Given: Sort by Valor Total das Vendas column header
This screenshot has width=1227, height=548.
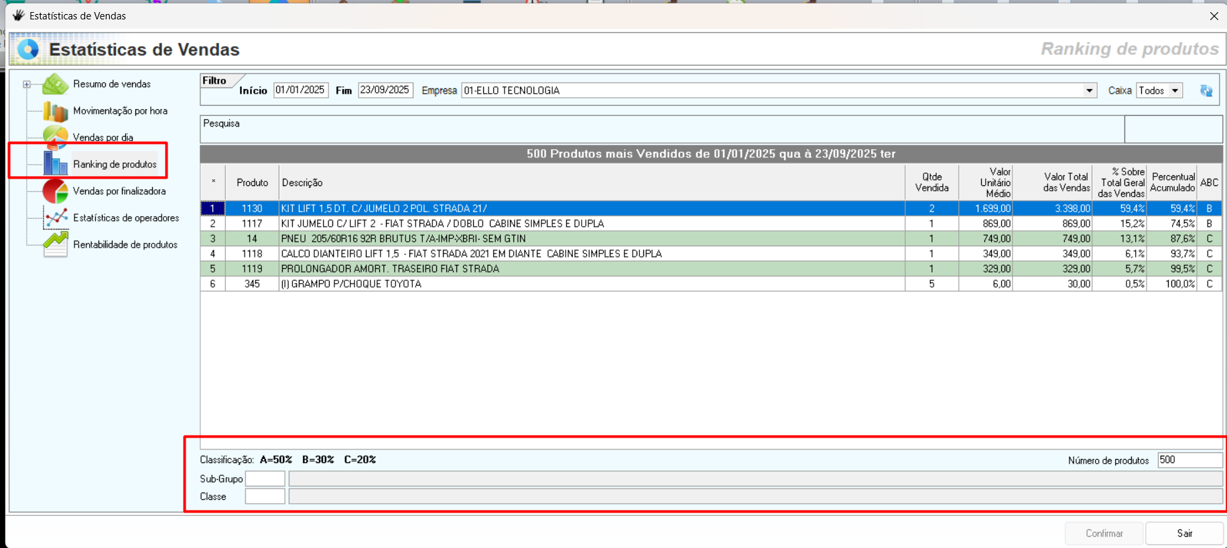Looking at the screenshot, I should click(x=1065, y=182).
